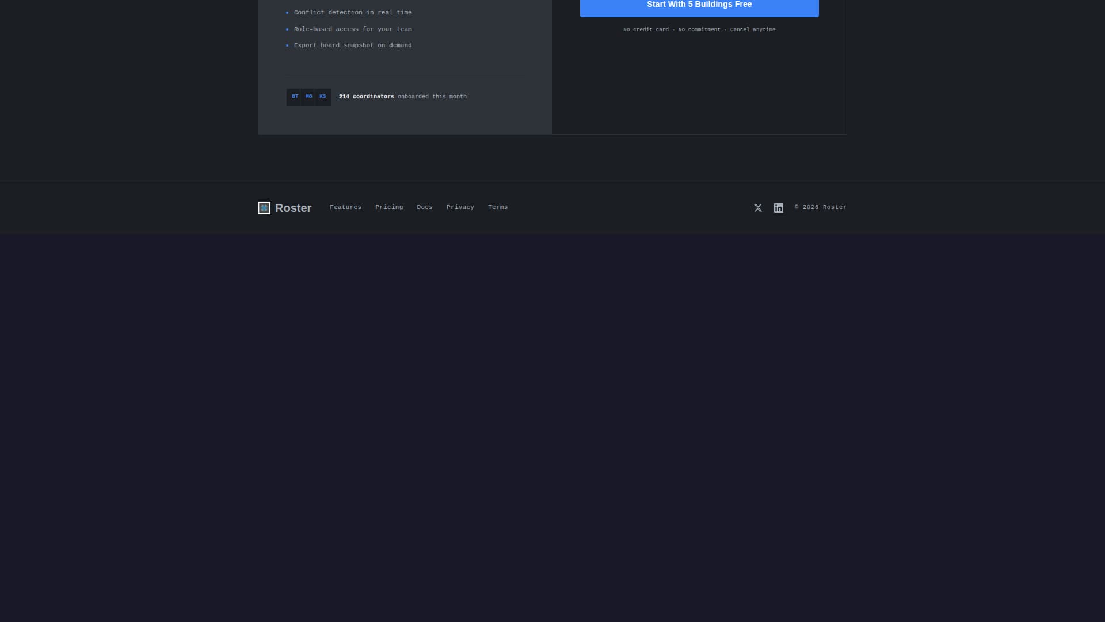
Task: Open the LinkedIn social icon
Action: click(779, 208)
